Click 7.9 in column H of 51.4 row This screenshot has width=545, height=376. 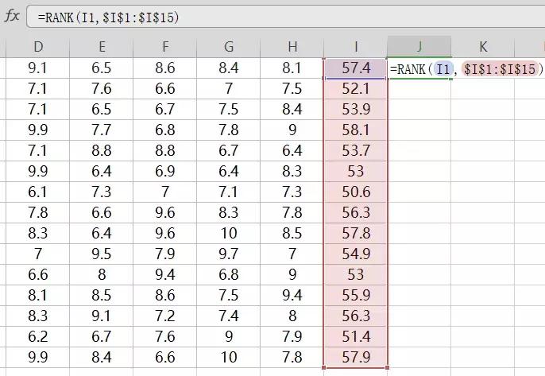click(x=292, y=337)
